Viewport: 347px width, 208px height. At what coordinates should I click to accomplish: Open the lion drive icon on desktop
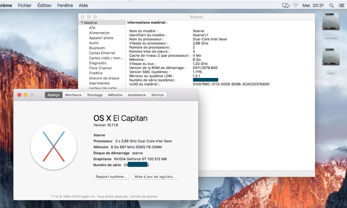tap(331, 57)
